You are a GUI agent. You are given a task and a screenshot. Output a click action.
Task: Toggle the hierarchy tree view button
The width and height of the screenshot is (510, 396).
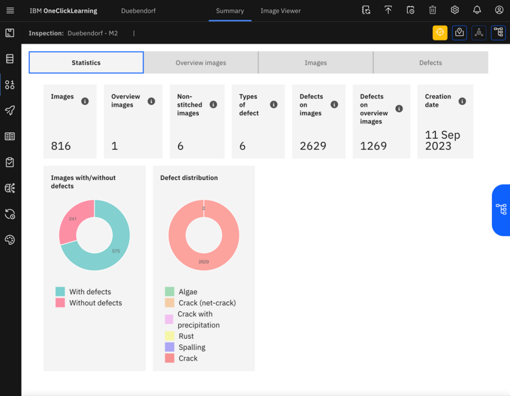tap(498, 32)
